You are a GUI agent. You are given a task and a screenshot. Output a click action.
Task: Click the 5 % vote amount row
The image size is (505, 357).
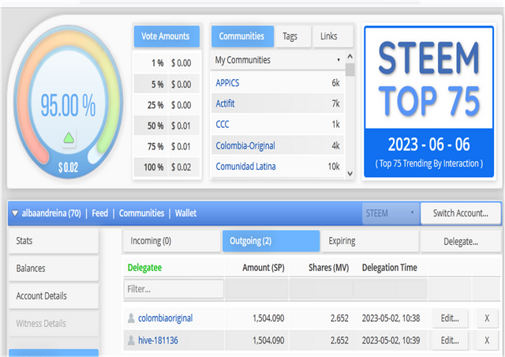pos(167,85)
